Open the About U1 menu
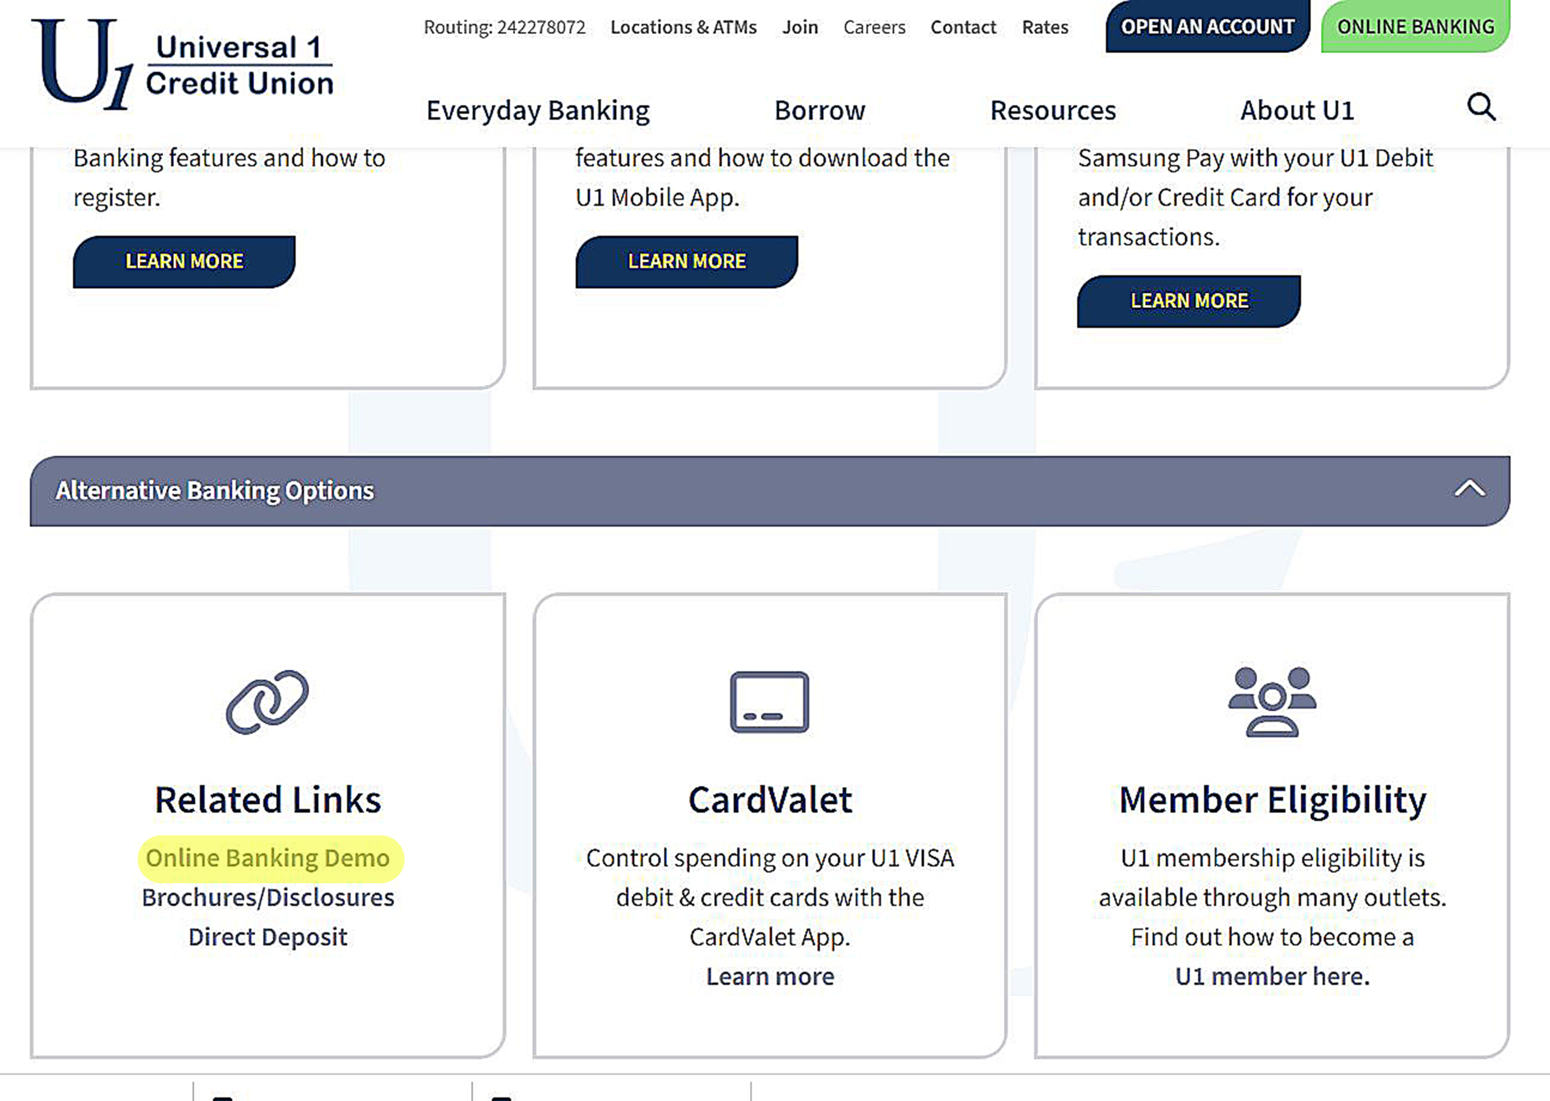The image size is (1550, 1101). (1297, 111)
